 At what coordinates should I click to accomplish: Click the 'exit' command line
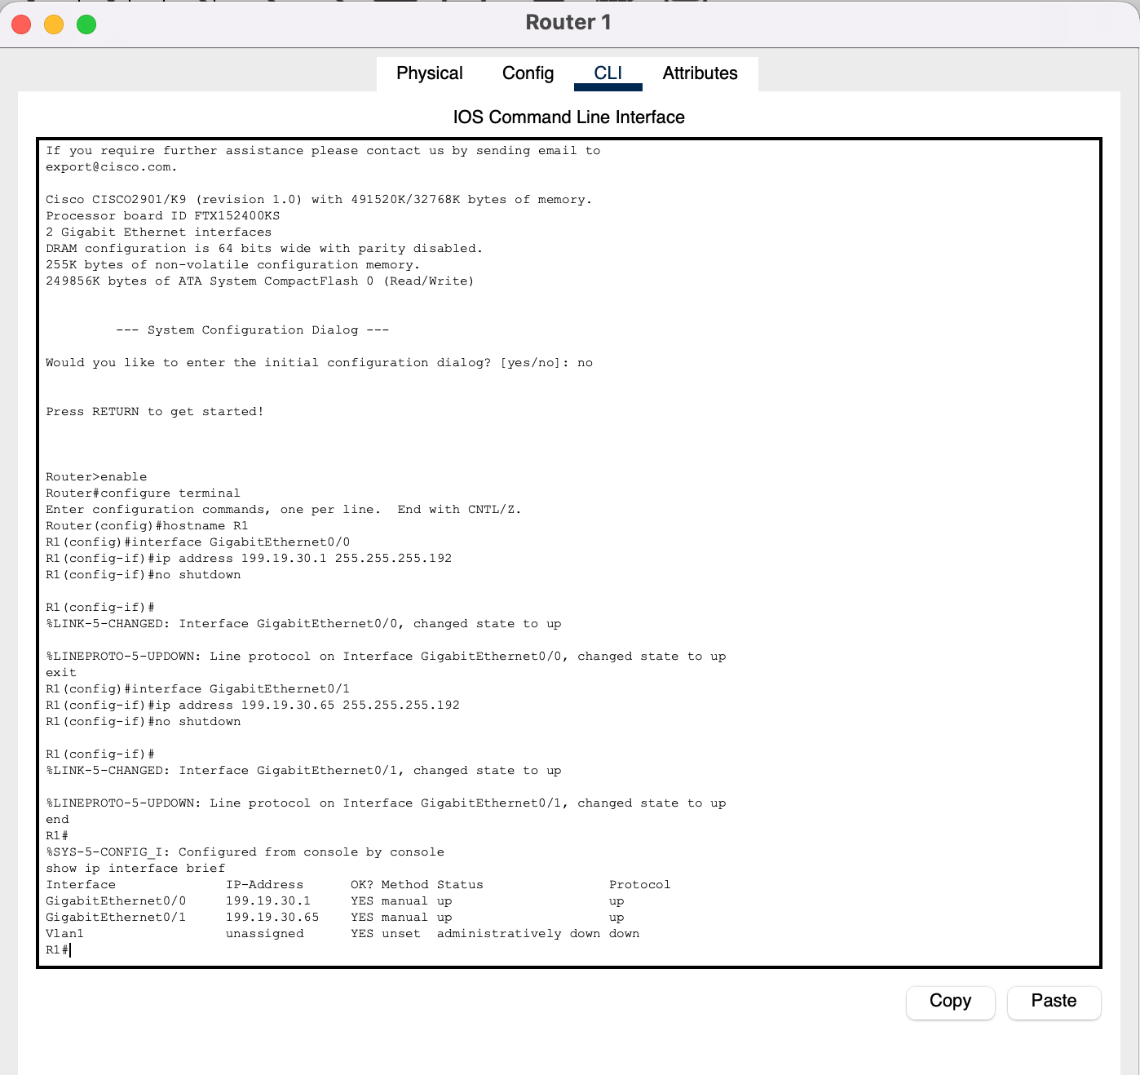(61, 673)
